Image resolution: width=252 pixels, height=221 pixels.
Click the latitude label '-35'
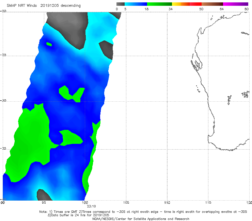[3, 149]
